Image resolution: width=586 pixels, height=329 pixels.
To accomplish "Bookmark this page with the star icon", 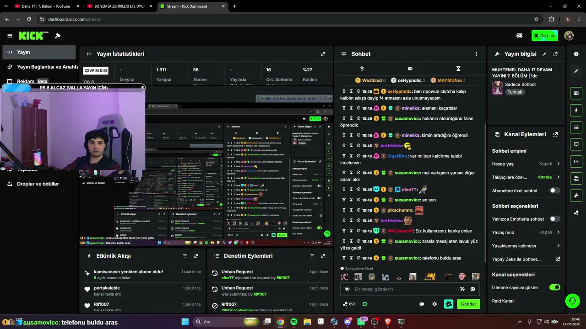I will (536, 19).
